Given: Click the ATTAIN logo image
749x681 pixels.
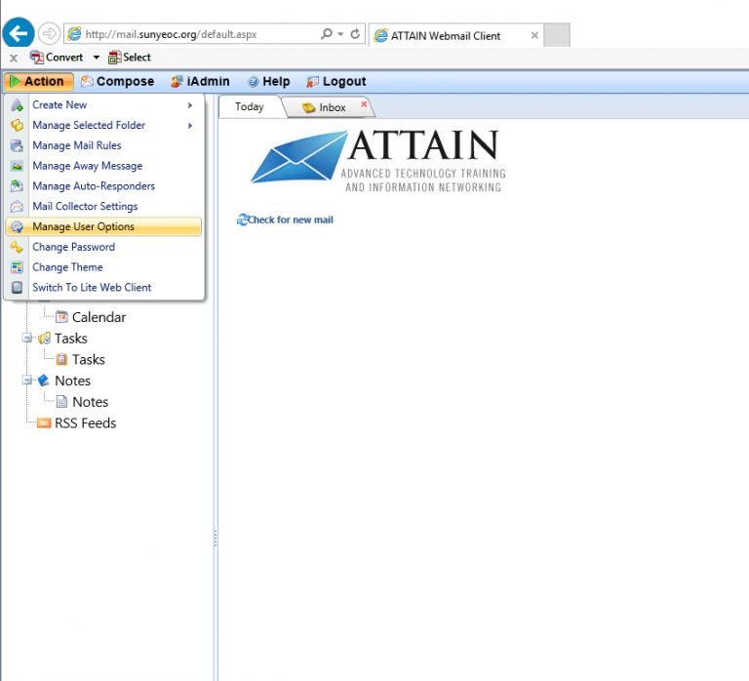Looking at the screenshot, I should [377, 161].
